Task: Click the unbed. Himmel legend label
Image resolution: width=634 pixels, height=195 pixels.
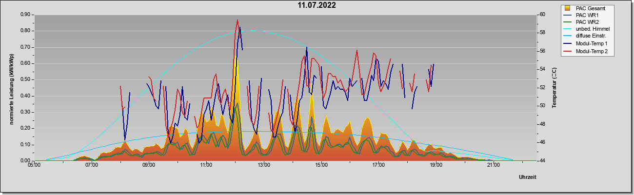Action: pyautogui.click(x=593, y=30)
